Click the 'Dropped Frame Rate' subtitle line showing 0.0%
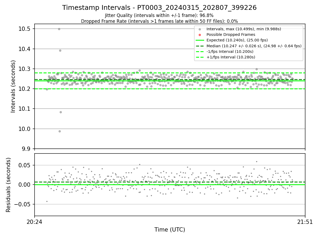Image resolution: width=319 pixels, height=239 pixels. 159,21
